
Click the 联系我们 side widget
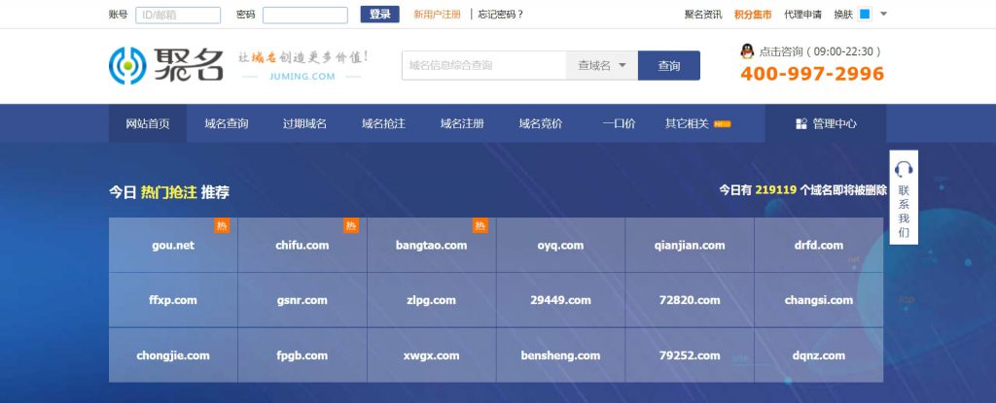click(904, 197)
